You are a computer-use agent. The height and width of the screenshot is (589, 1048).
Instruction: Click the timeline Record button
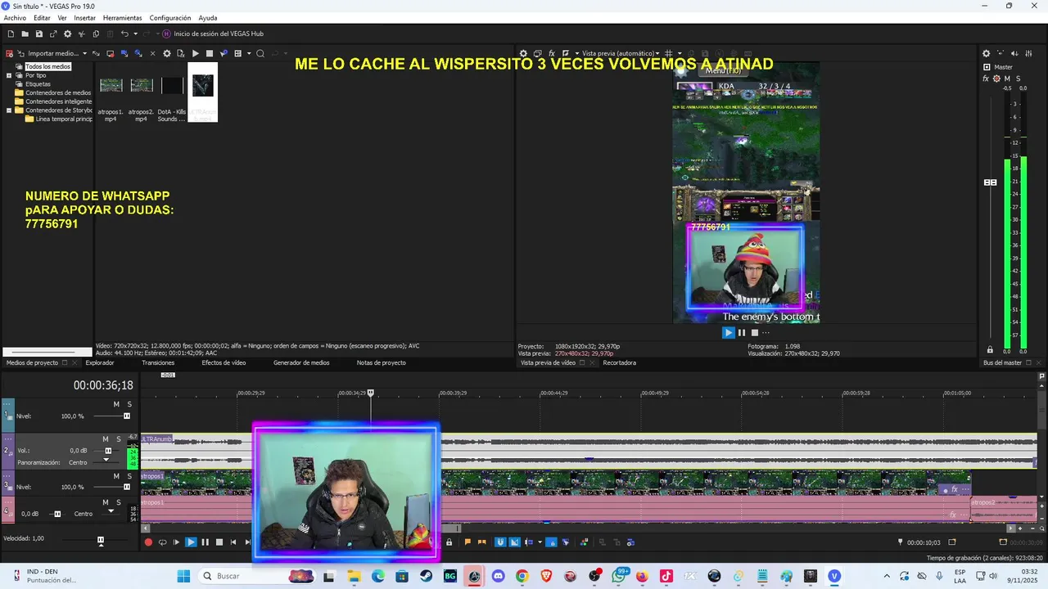click(148, 542)
